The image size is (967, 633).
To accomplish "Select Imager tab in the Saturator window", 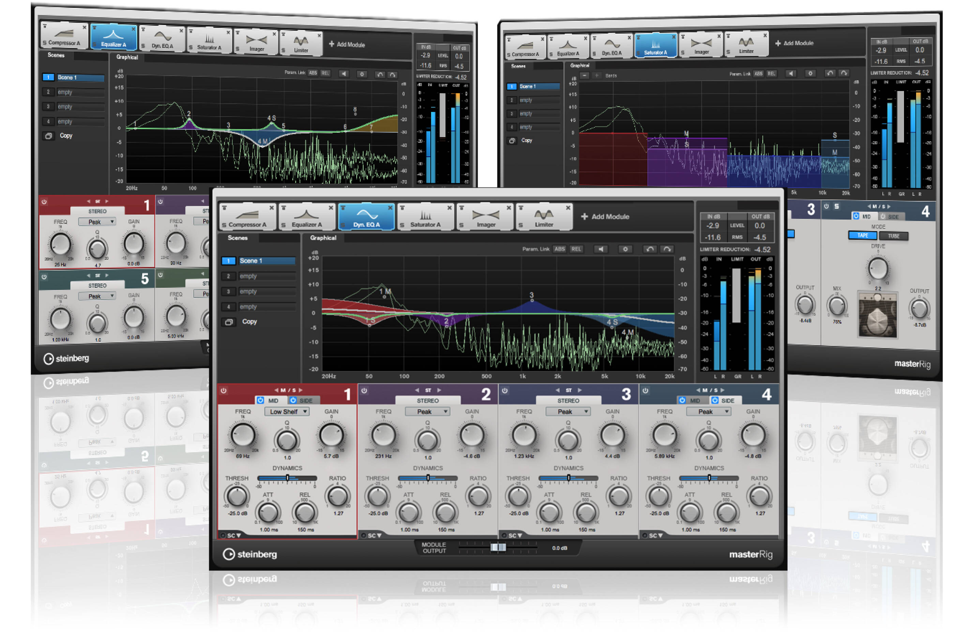I will coord(701,45).
